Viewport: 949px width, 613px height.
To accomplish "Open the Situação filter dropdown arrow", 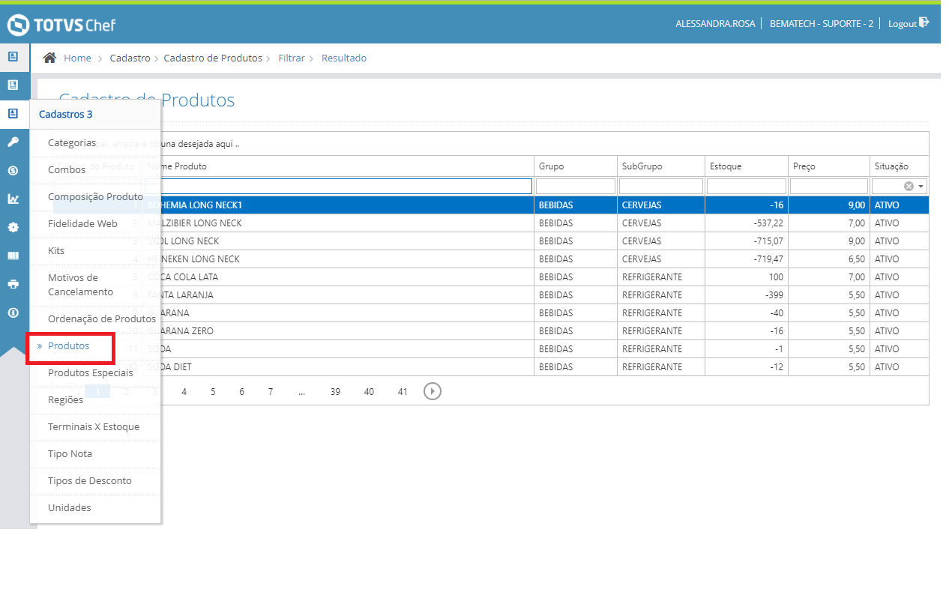I will pyautogui.click(x=921, y=186).
